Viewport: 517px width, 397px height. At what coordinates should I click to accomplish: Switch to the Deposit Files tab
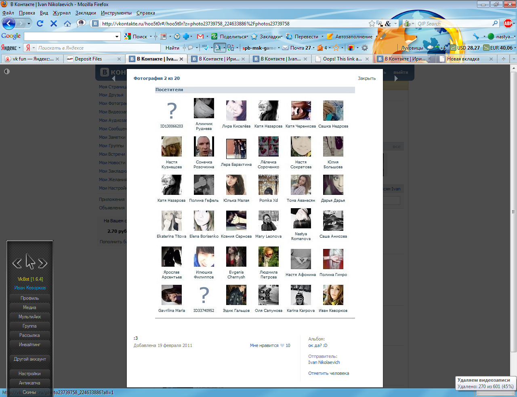[94, 59]
